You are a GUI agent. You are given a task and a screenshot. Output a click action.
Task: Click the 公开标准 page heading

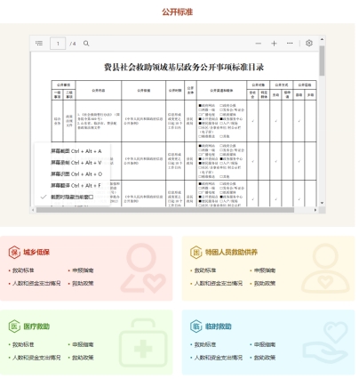(x=178, y=12)
